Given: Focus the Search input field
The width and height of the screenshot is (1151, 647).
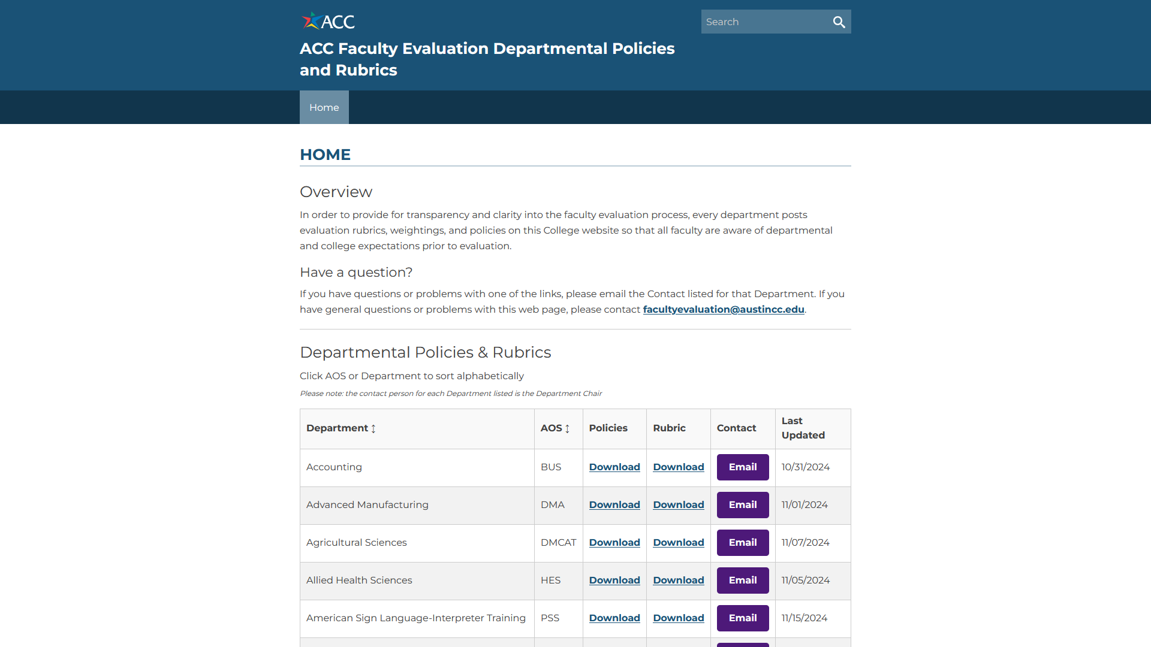Looking at the screenshot, I should [764, 22].
